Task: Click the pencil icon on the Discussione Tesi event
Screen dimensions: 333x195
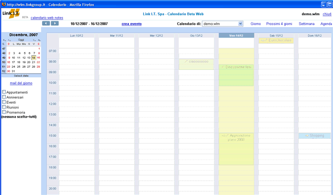Action: click(x=223, y=67)
